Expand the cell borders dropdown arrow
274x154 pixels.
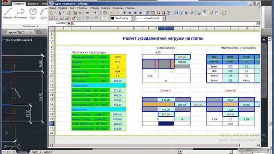[108, 18]
